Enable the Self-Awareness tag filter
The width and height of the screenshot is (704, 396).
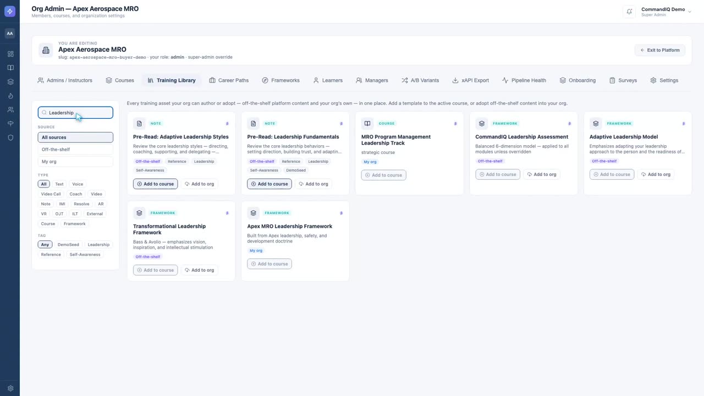pyautogui.click(x=85, y=255)
